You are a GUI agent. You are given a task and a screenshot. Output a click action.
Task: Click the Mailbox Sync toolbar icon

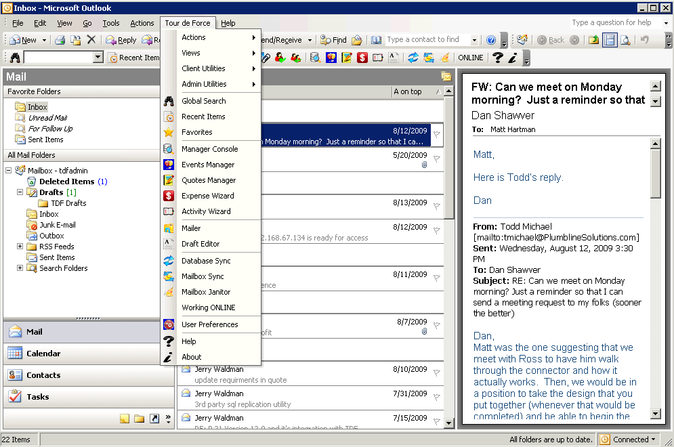429,58
